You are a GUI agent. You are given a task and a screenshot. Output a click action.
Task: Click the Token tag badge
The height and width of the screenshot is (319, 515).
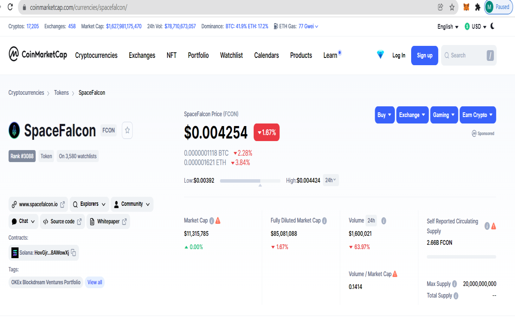pos(46,156)
